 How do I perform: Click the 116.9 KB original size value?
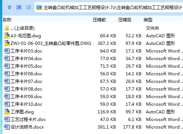click(107, 112)
